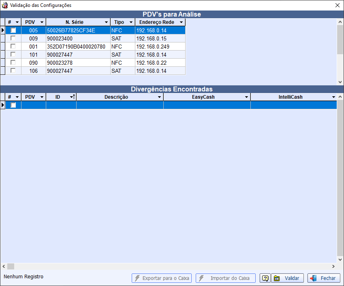
Task: Expand the Endereço Rede column filter
Action: click(x=181, y=22)
